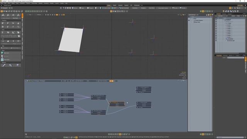Screen dimensions: 247x139
Task: Select the Directional Light item
Action: tap(231, 41)
